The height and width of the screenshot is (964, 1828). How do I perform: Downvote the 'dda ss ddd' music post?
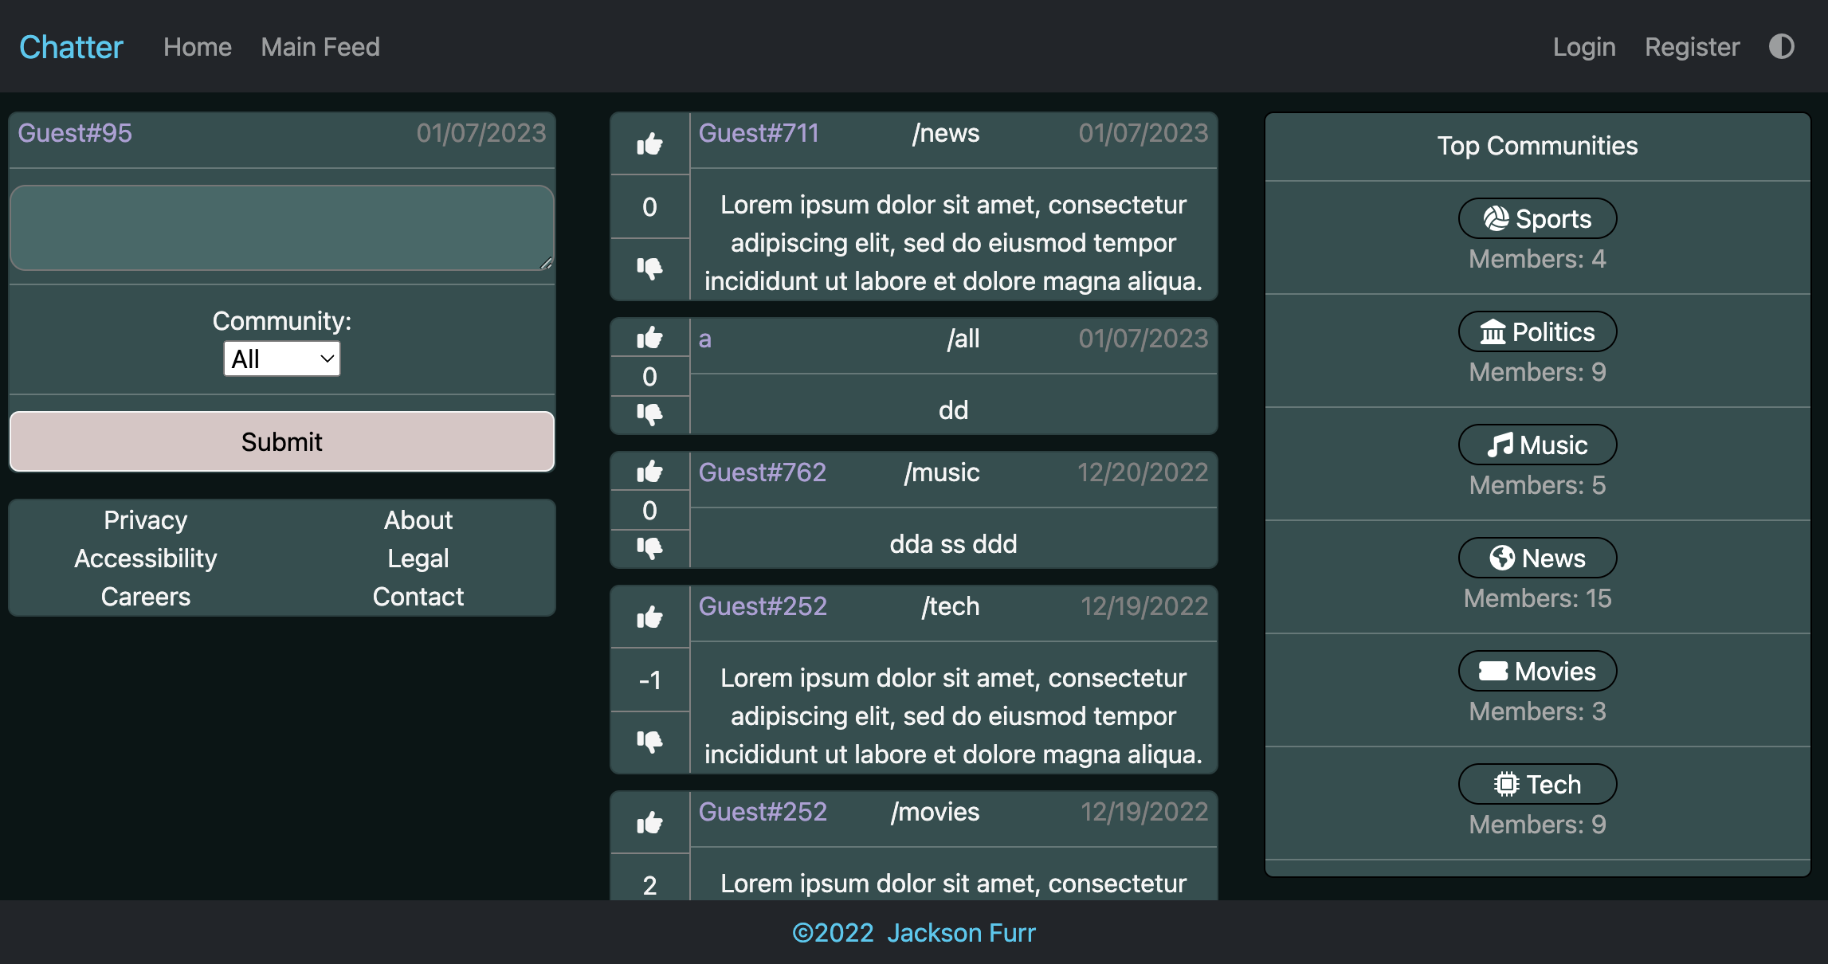(649, 547)
